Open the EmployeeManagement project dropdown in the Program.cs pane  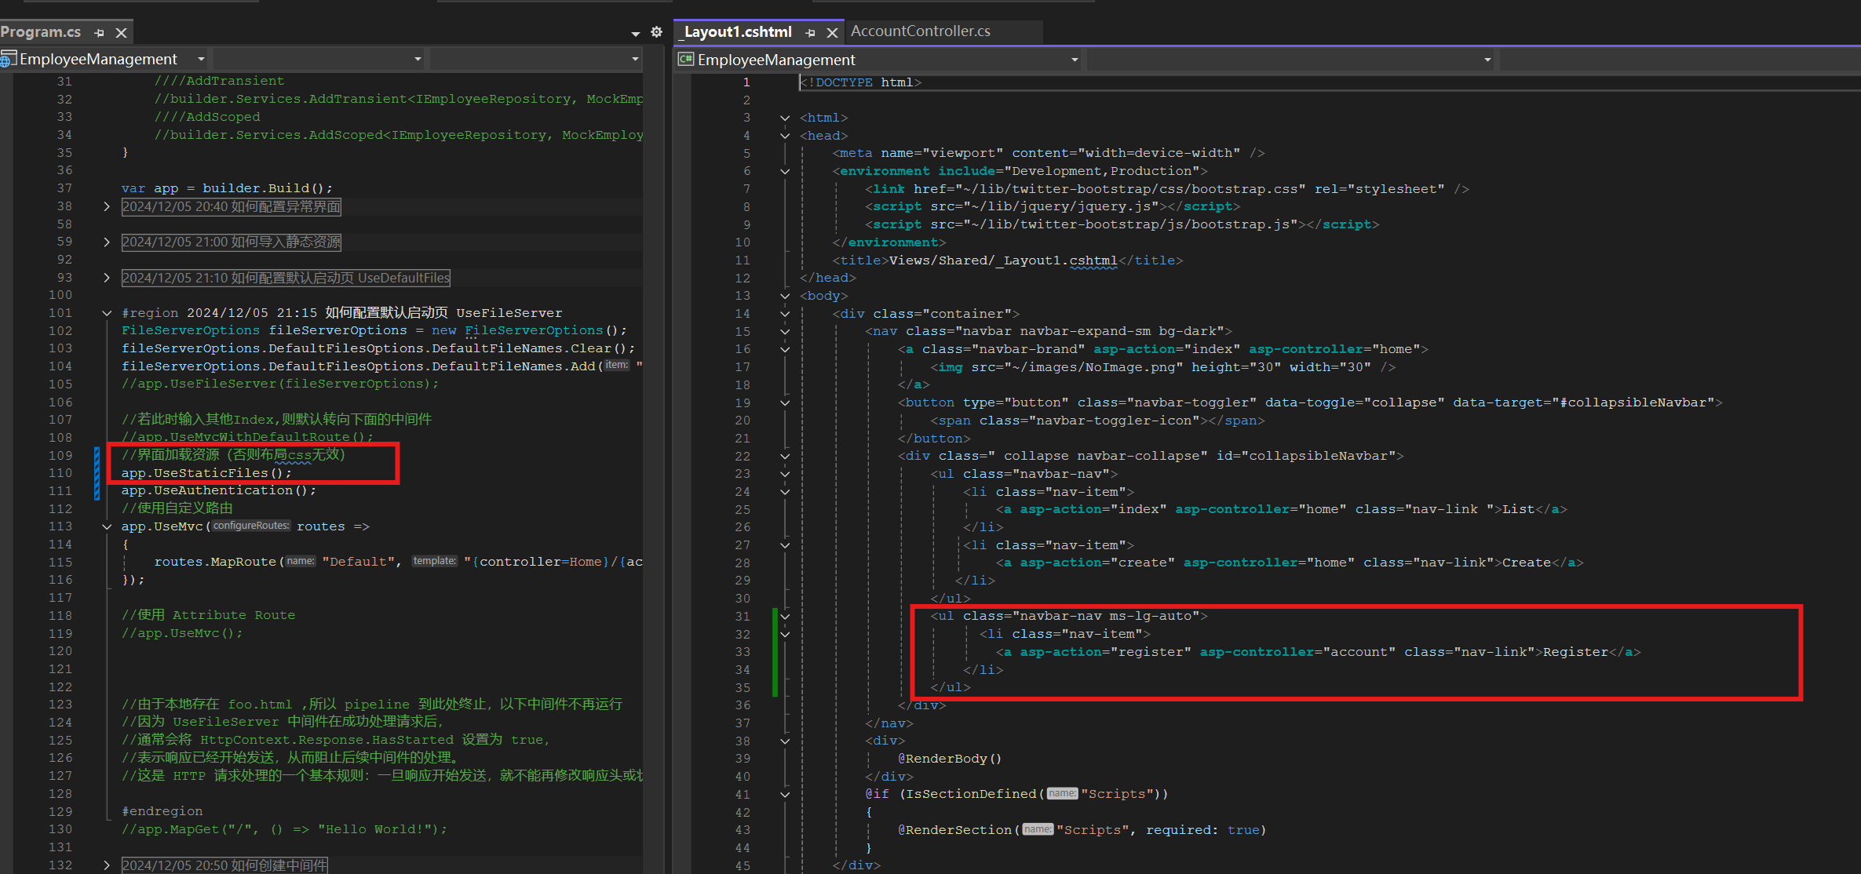pos(201,59)
